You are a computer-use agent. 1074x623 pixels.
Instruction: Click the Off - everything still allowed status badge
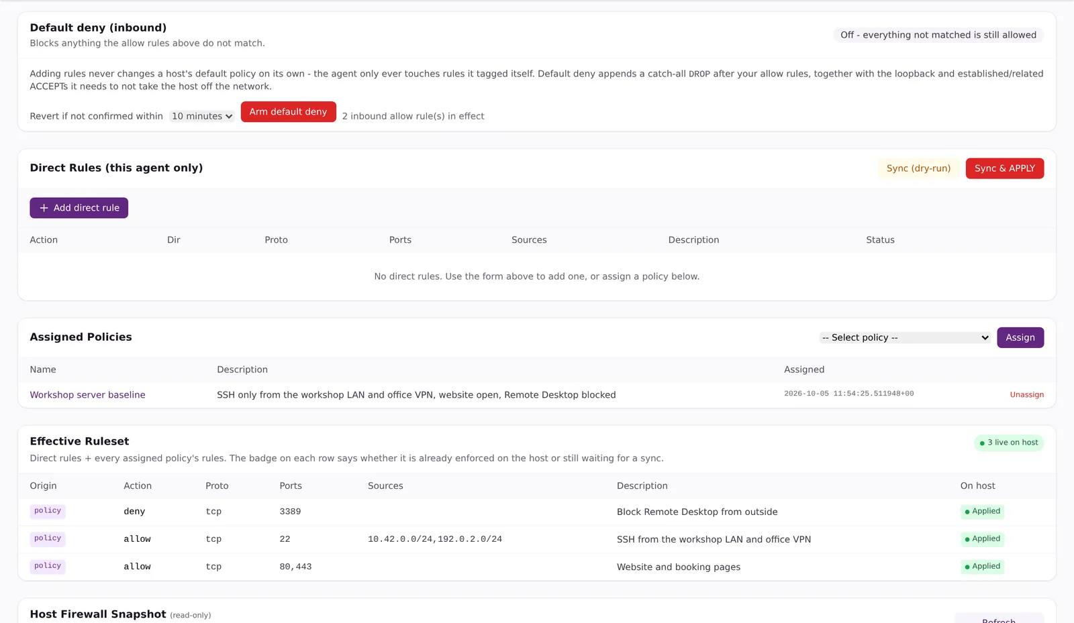pyautogui.click(x=938, y=35)
